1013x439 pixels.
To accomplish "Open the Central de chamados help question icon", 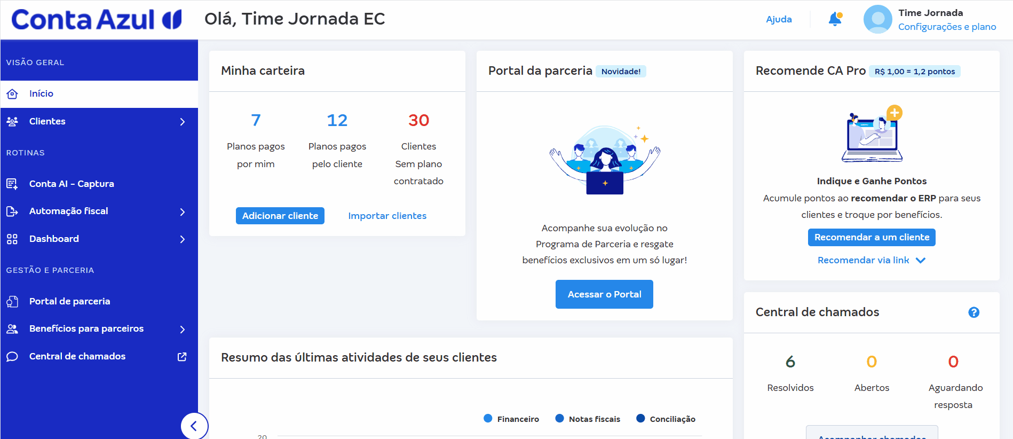I will 974,312.
